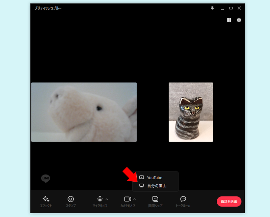Click the split view icon beside the gear
Viewport: 270px width, 217px height.
[x=229, y=20]
